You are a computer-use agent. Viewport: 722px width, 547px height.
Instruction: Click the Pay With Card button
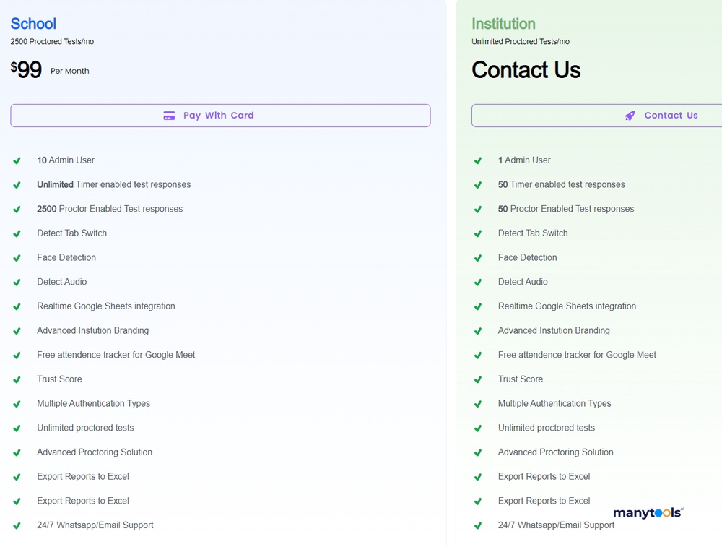220,116
